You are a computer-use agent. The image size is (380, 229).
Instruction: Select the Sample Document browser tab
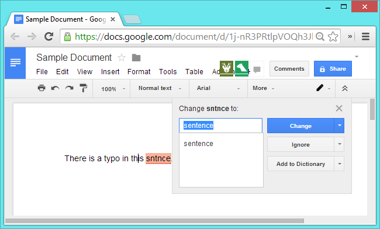[x=65, y=19]
